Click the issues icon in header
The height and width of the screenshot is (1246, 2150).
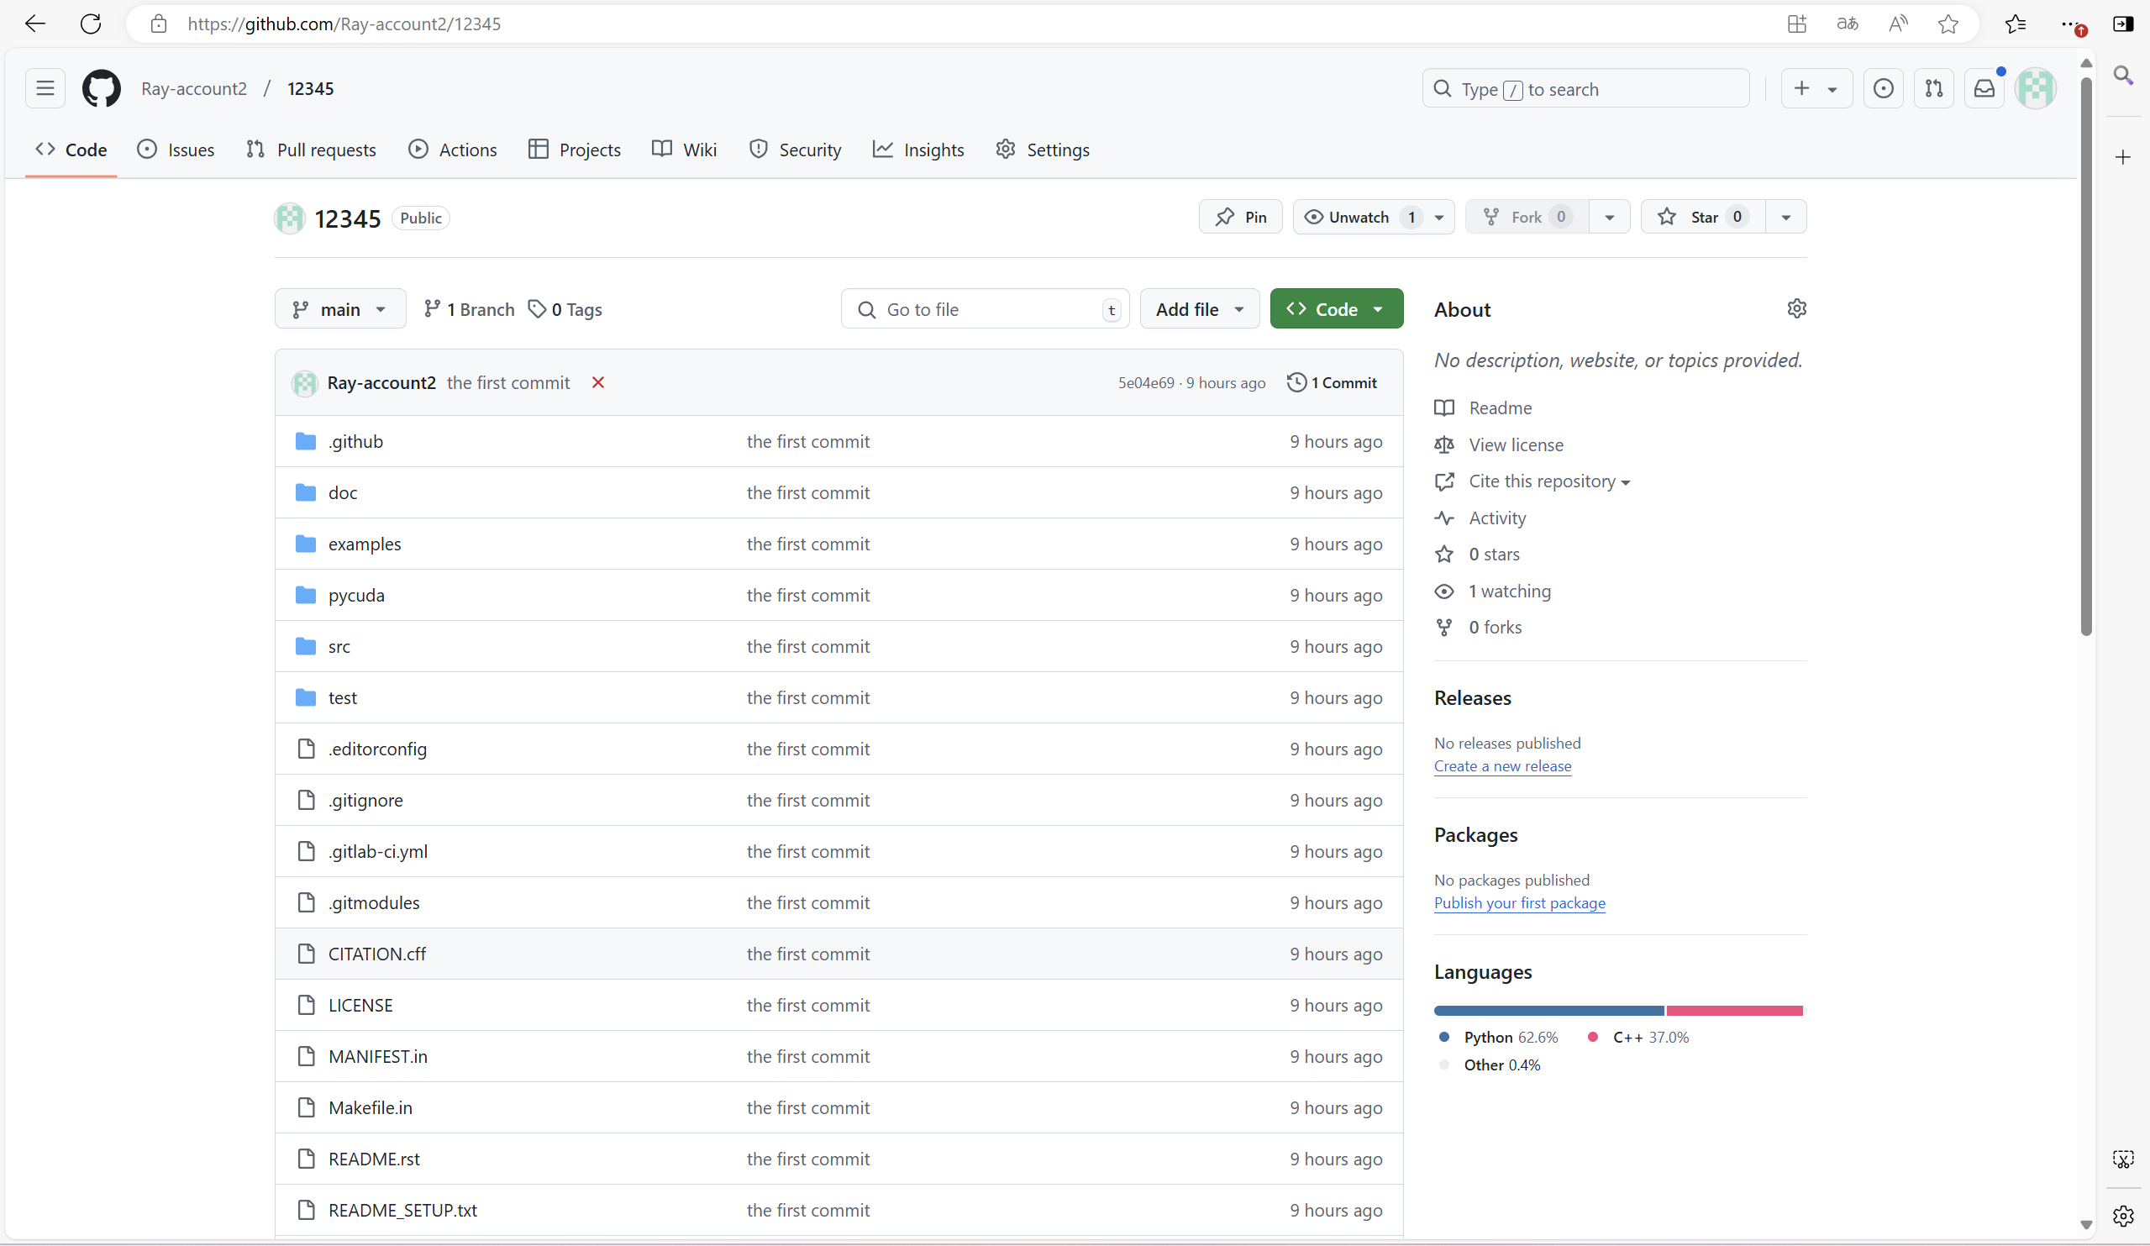point(1883,89)
